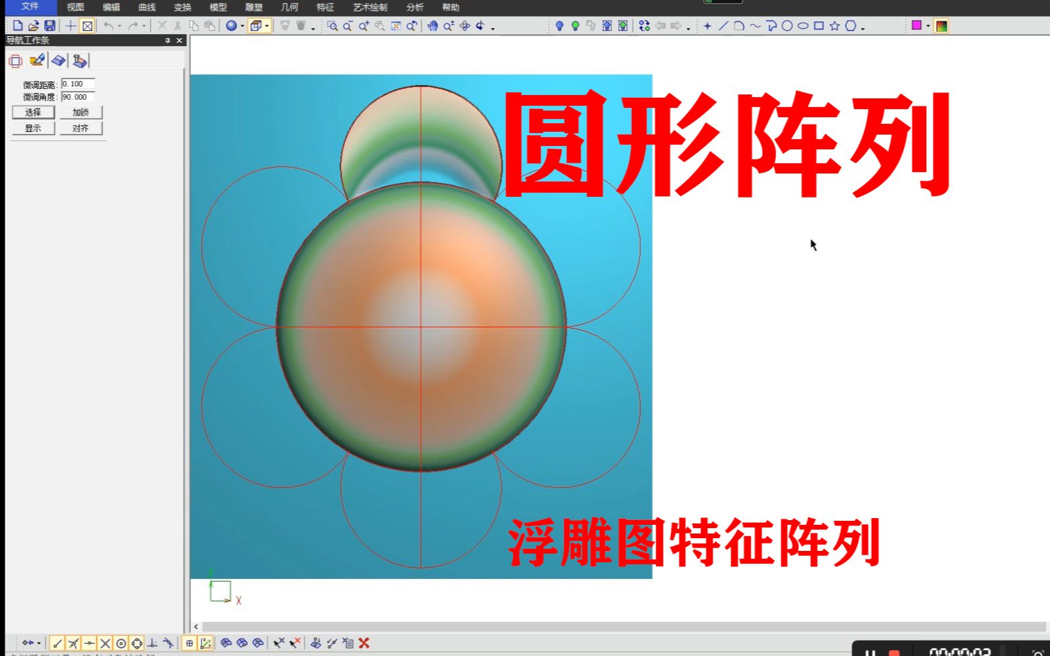Screen dimensions: 1050x656
Task: Click the zoom window magnifier icon
Action: tap(332, 25)
